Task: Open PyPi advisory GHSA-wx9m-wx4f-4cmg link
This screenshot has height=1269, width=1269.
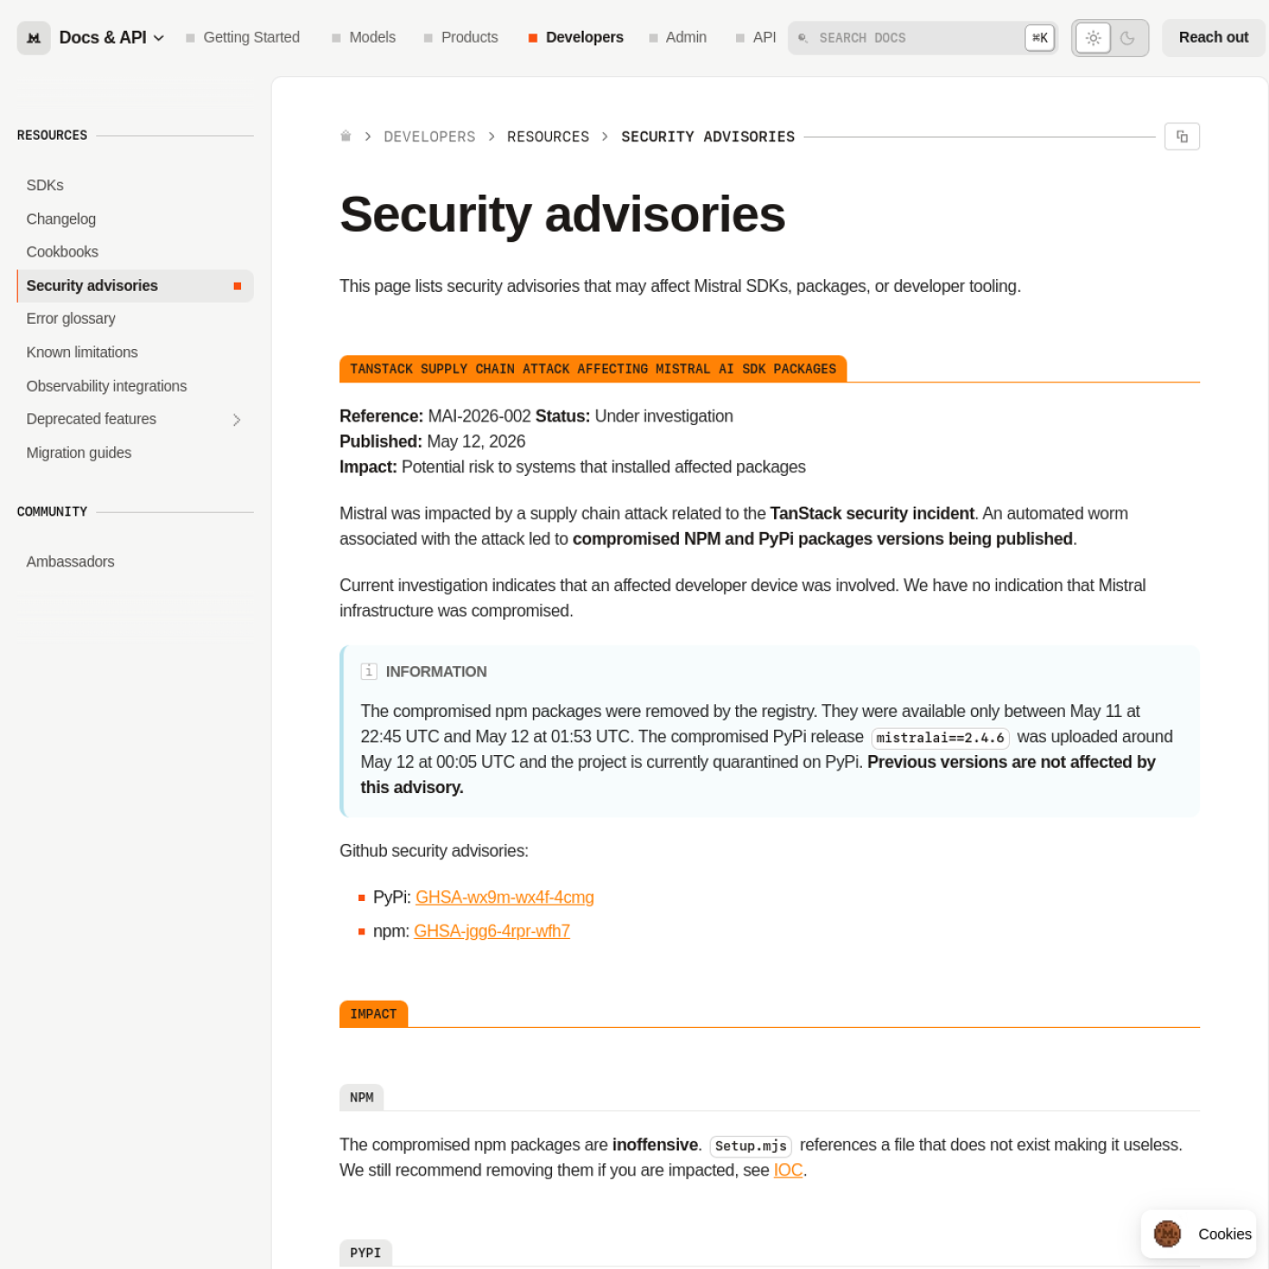Action: click(x=505, y=897)
